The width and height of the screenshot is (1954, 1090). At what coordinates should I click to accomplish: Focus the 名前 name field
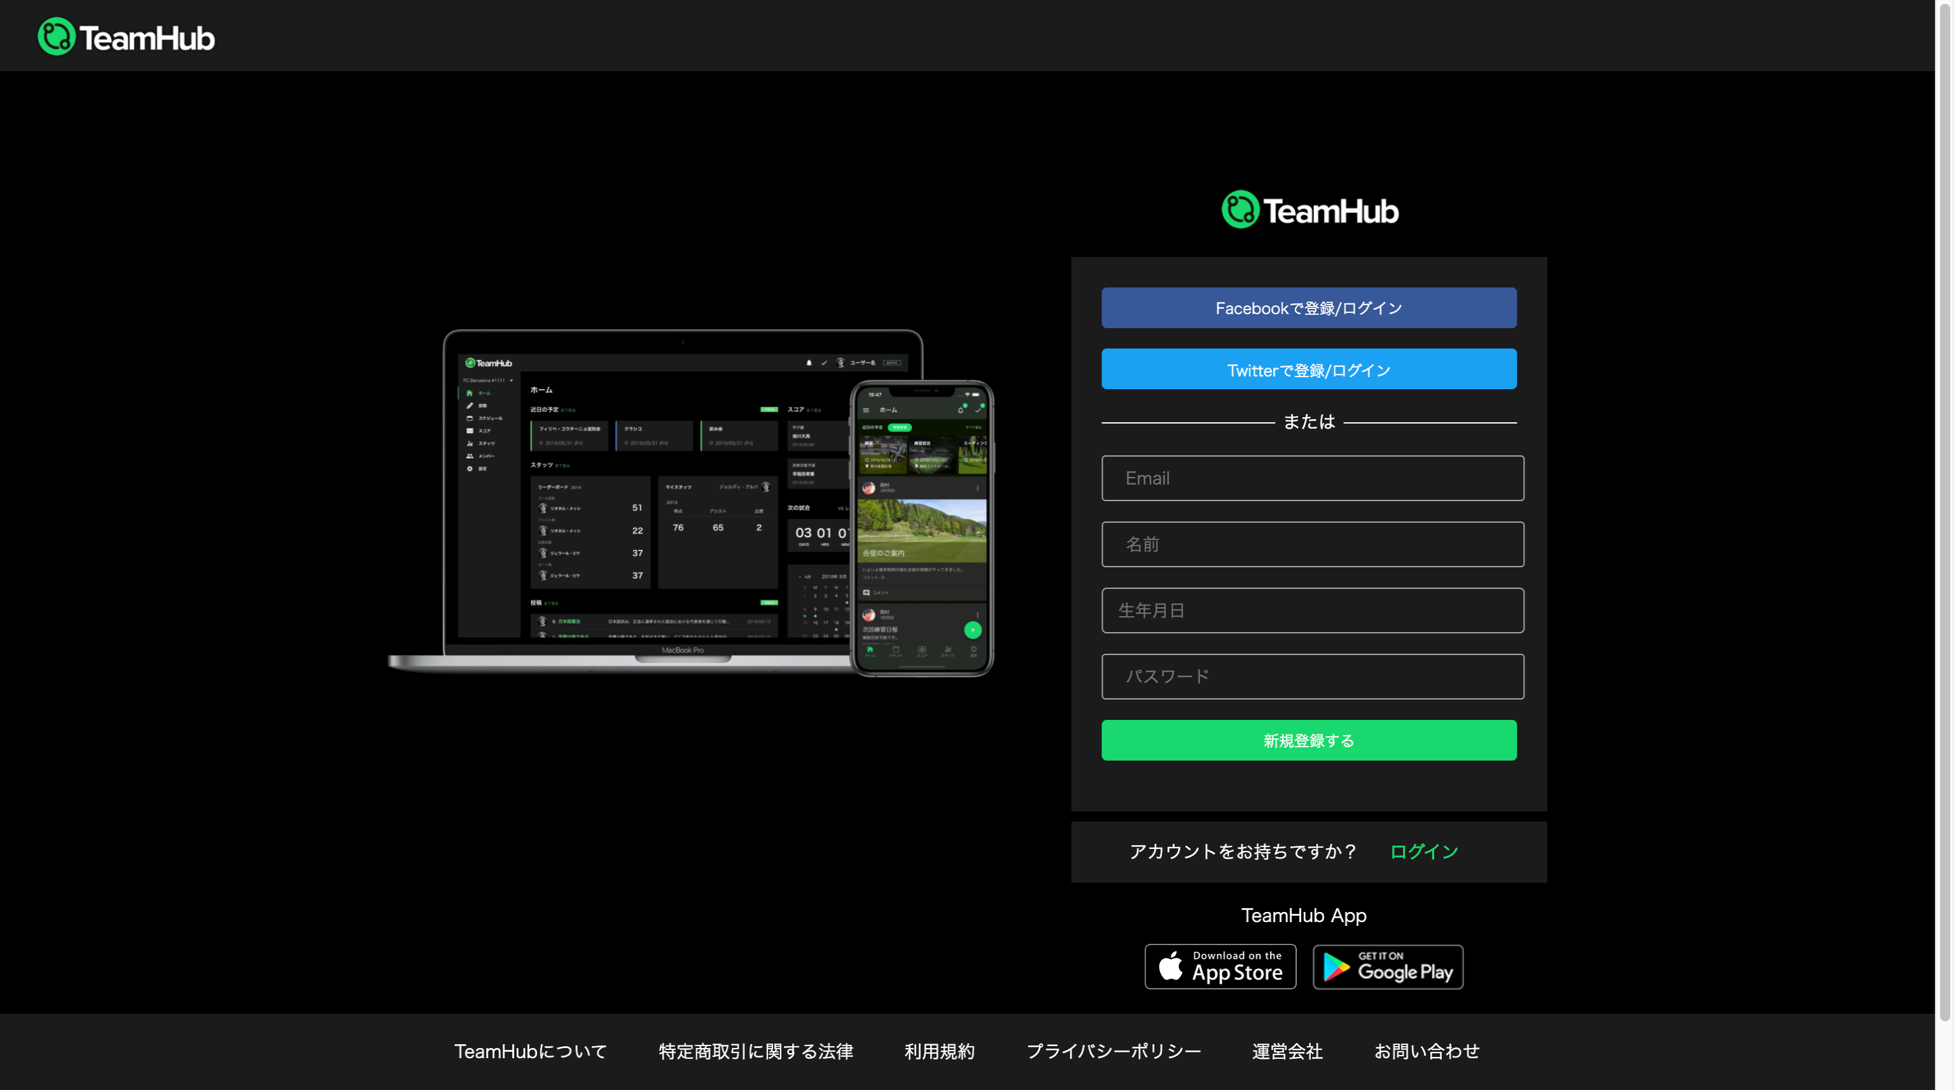tap(1312, 544)
